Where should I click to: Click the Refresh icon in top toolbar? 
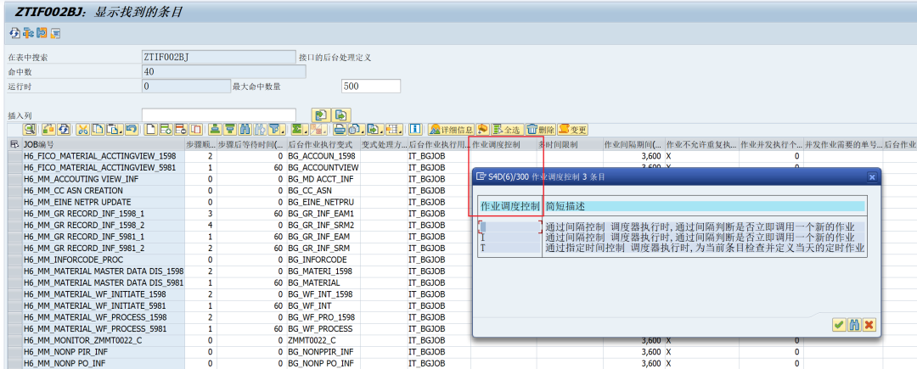tap(14, 33)
